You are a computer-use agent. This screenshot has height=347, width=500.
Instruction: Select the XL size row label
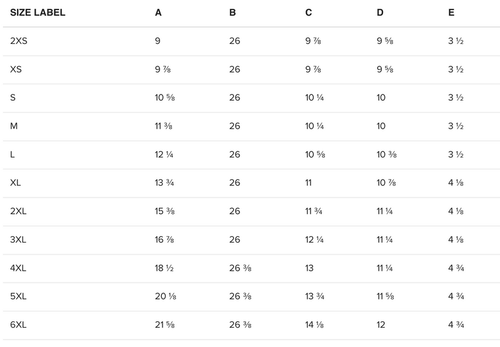coord(16,183)
